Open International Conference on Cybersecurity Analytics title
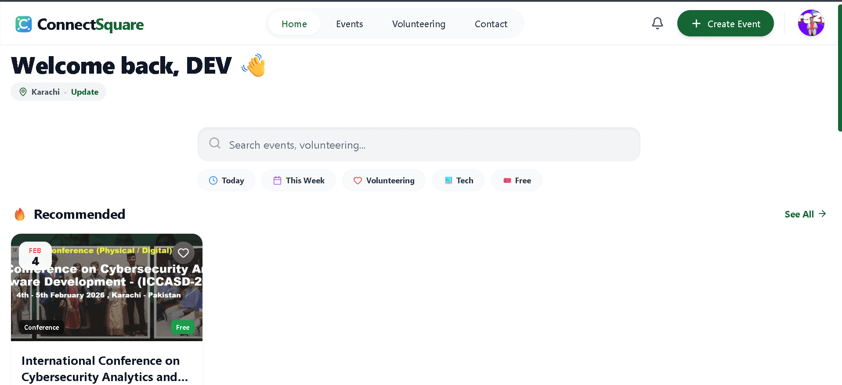The width and height of the screenshot is (842, 385). (x=105, y=369)
